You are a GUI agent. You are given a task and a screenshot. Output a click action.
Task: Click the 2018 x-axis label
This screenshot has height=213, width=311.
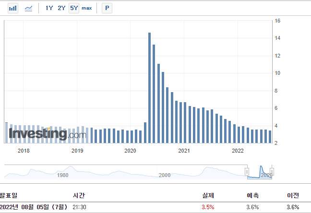pyautogui.click(x=24, y=151)
